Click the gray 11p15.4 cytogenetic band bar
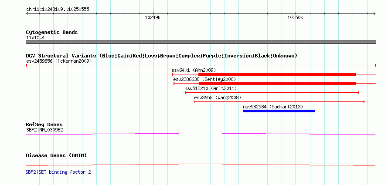 tap(201, 42)
